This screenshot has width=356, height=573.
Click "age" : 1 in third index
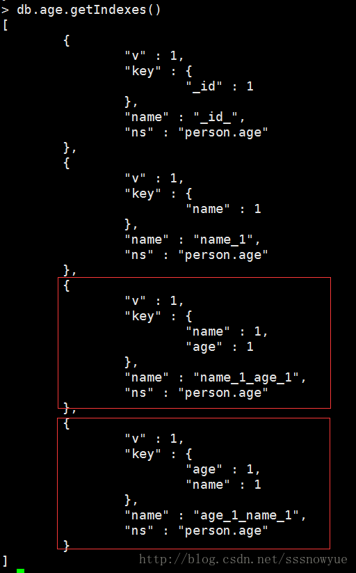(220, 347)
